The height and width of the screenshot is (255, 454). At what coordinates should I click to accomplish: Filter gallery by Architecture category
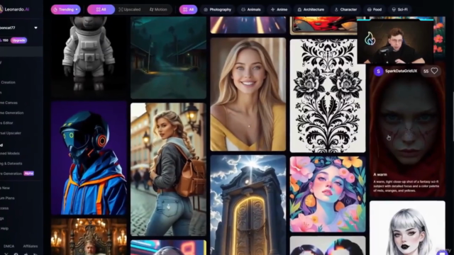(x=311, y=9)
